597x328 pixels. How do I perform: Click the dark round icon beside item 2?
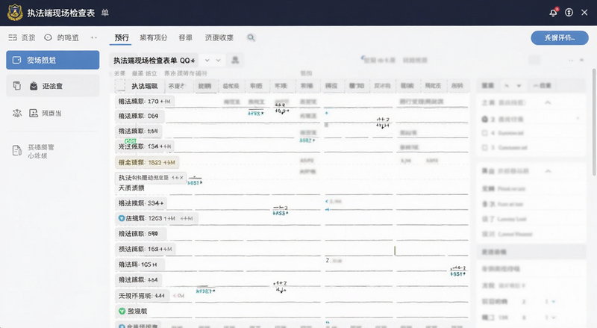coord(484,120)
